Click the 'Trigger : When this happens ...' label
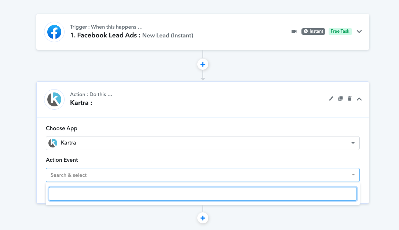 click(x=106, y=27)
